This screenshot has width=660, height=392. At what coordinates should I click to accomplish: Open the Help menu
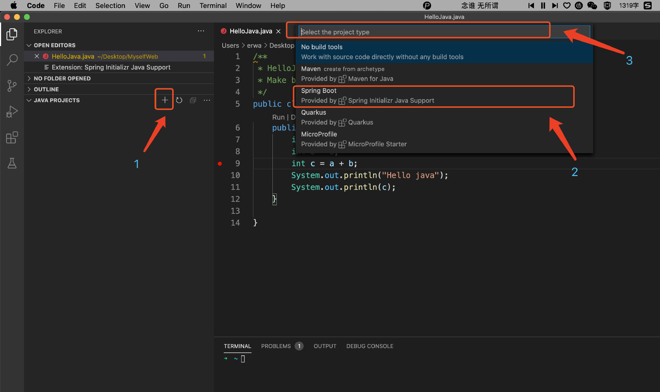click(278, 5)
